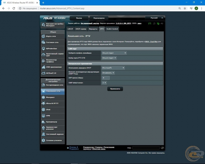
Task: Open the IGMP Proxy multicast routing dropdown
Action: (x=108, y=73)
